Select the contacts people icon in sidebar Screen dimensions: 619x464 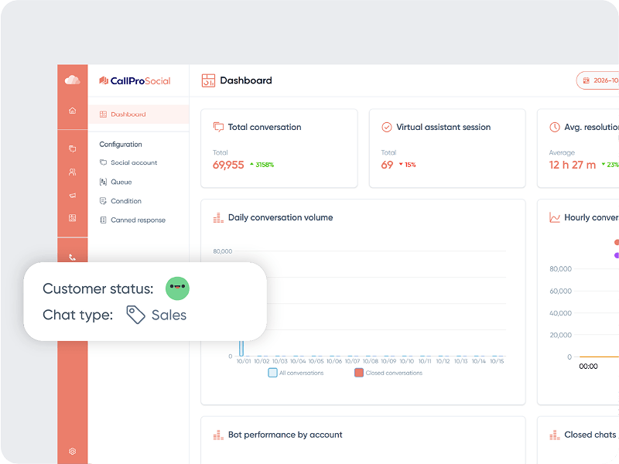coord(72,172)
